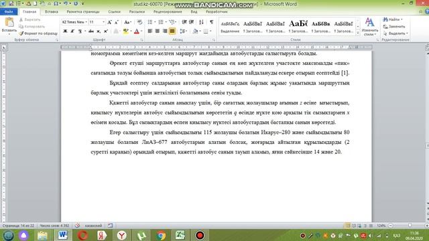This screenshot has height=241, width=429.
Task: Click the Copy (Копировать) button
Action: click(32, 27)
